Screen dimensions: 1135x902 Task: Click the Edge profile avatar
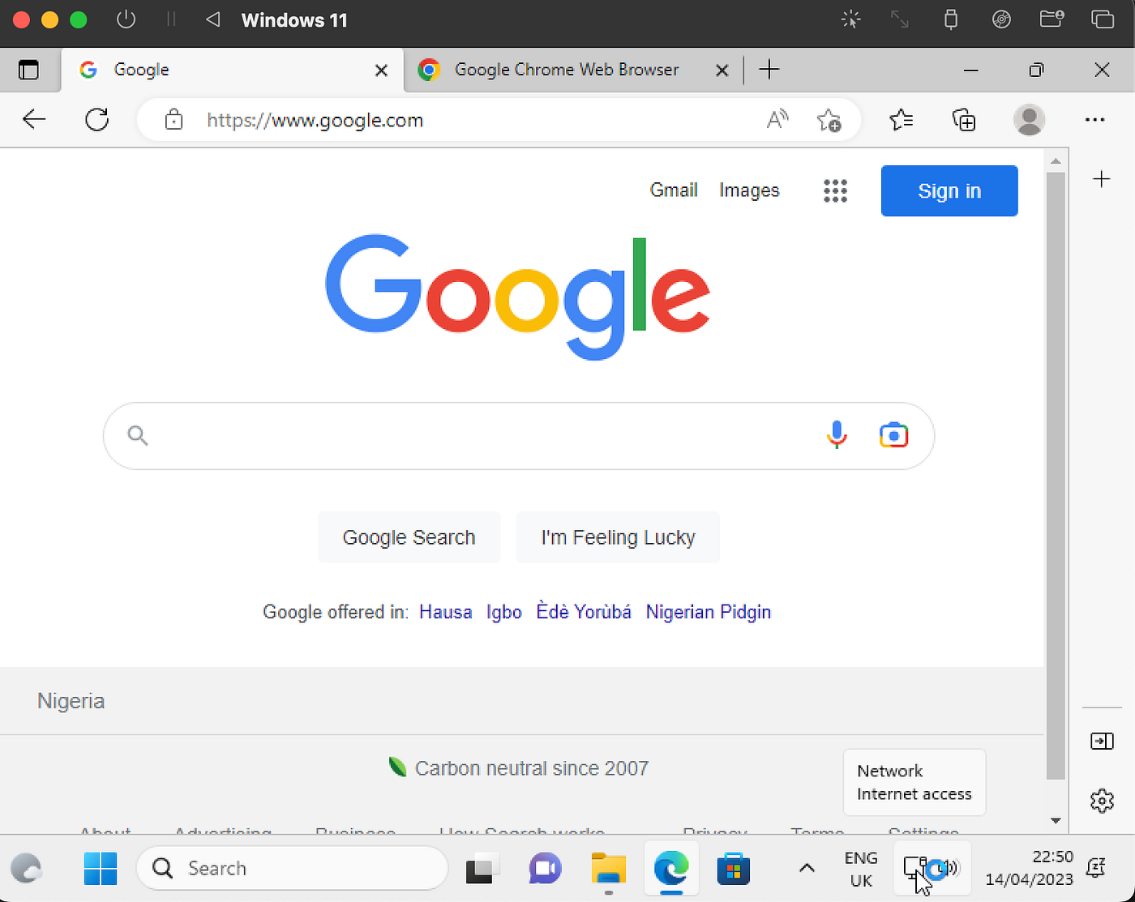point(1030,120)
